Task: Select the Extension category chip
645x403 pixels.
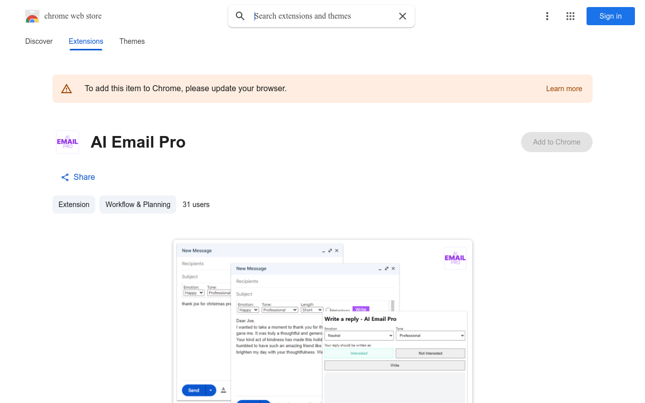Action: [x=74, y=205]
